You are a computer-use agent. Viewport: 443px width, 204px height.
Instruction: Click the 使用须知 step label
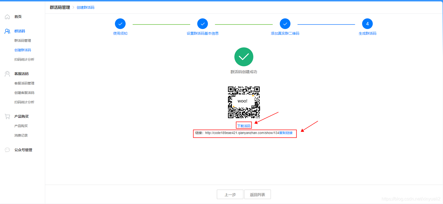120,33
